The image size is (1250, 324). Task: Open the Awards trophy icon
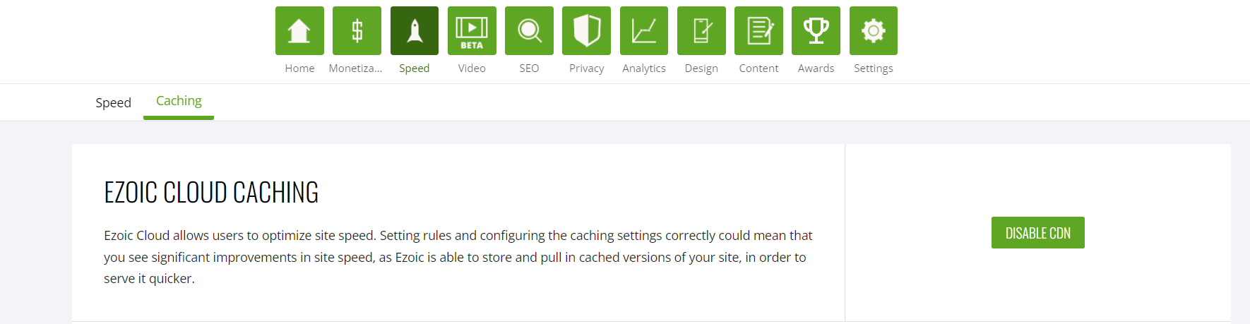tap(816, 30)
